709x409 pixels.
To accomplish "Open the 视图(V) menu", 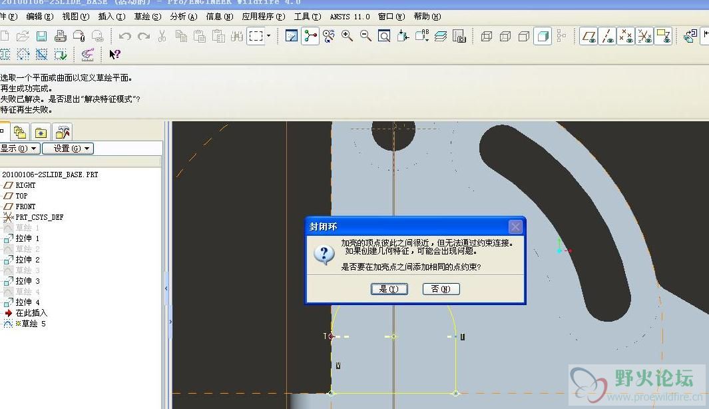I will [x=75, y=17].
